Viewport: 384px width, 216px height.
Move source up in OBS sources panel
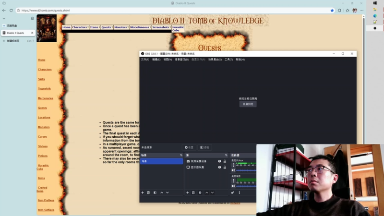[207, 192]
